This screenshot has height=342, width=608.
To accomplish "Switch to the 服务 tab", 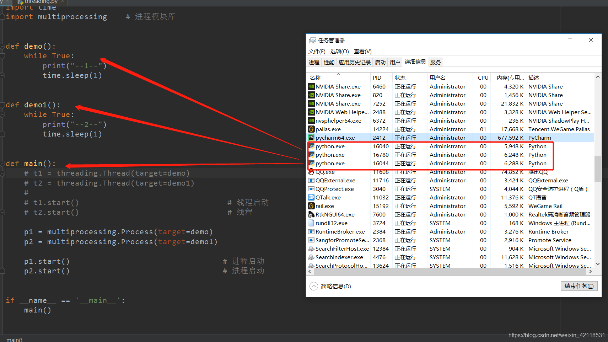I will pyautogui.click(x=435, y=62).
